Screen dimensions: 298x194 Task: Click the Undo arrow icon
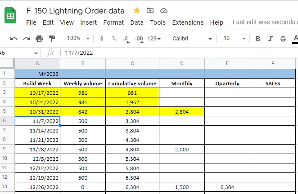14,39
